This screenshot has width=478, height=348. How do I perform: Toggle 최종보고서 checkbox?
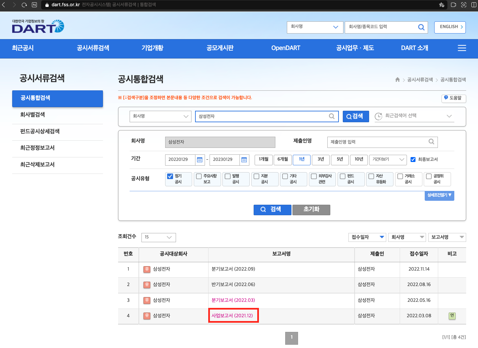413,159
